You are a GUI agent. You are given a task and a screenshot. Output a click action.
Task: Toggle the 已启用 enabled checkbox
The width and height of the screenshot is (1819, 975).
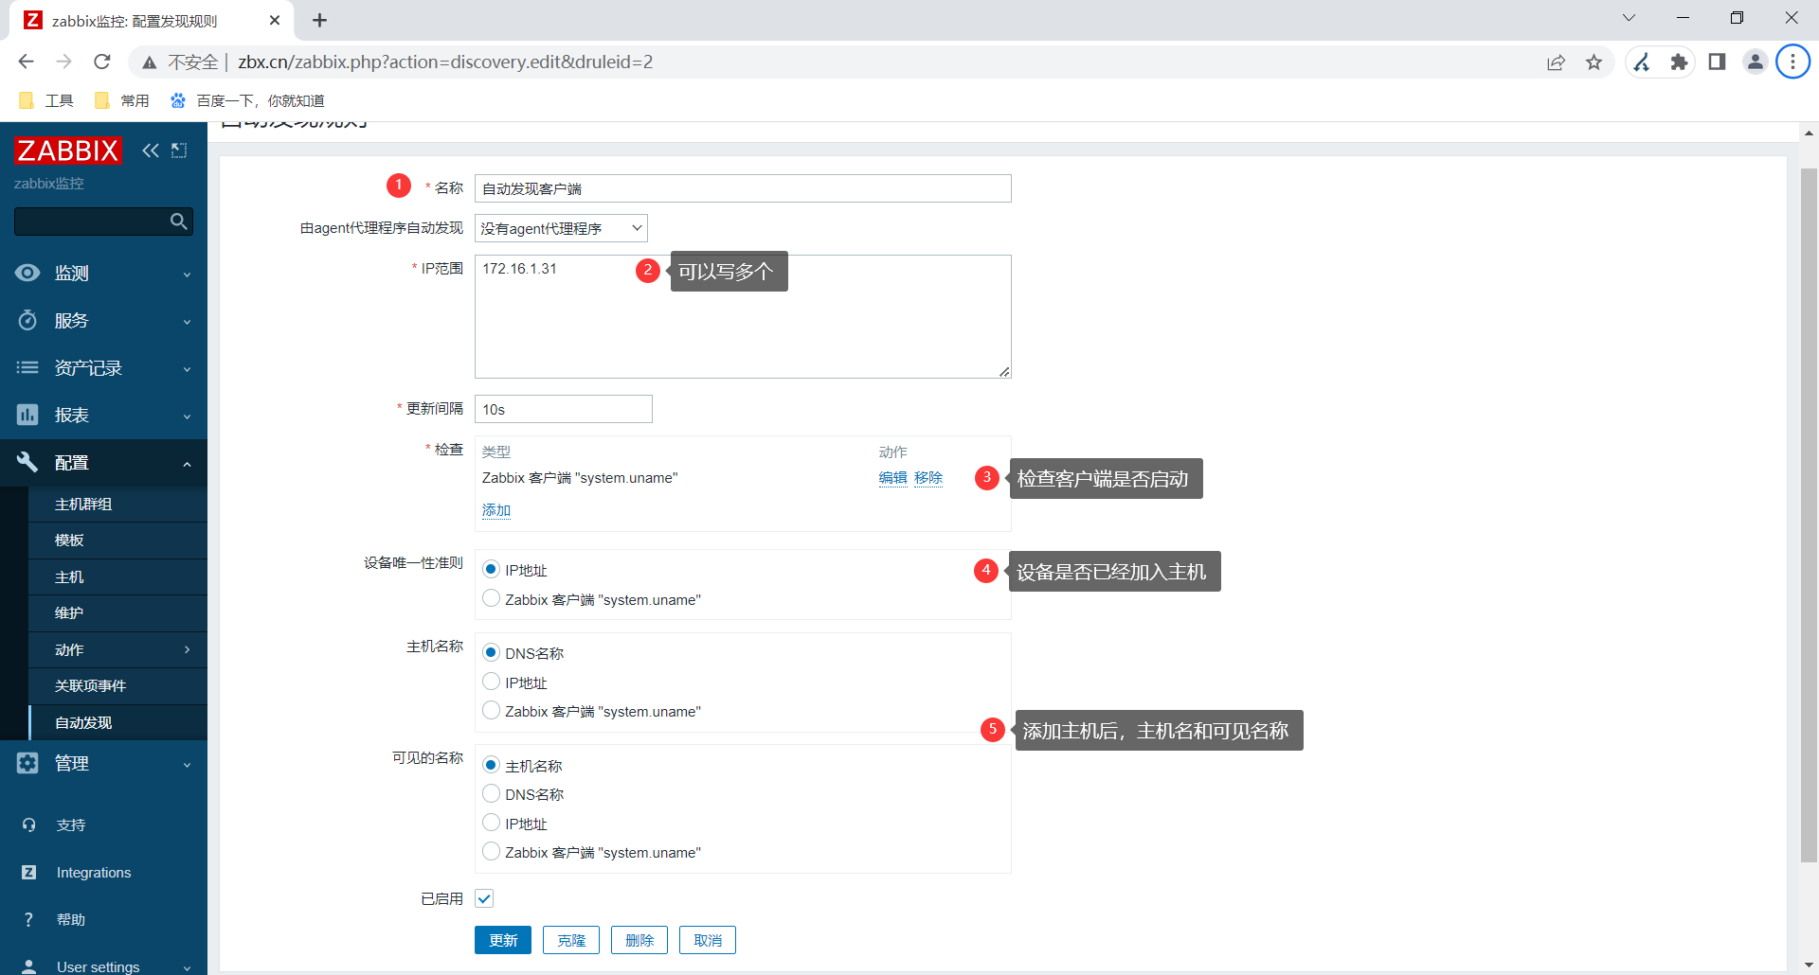[484, 898]
